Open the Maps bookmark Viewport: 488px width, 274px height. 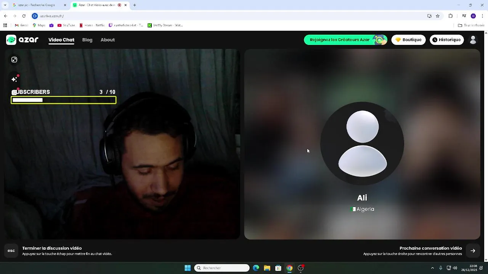point(39,25)
